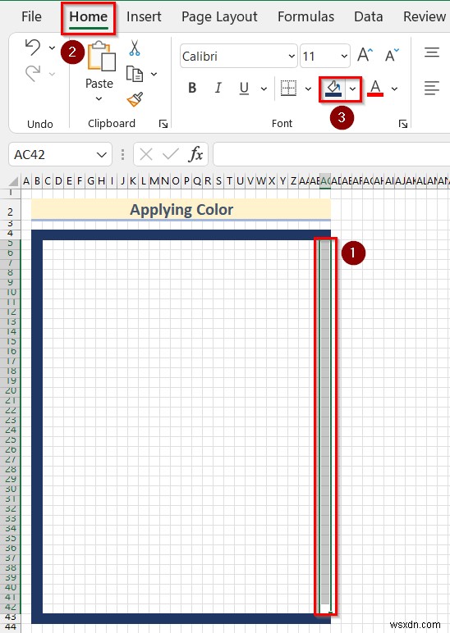The height and width of the screenshot is (633, 450).
Task: Switch to the Review tab
Action: [x=425, y=16]
